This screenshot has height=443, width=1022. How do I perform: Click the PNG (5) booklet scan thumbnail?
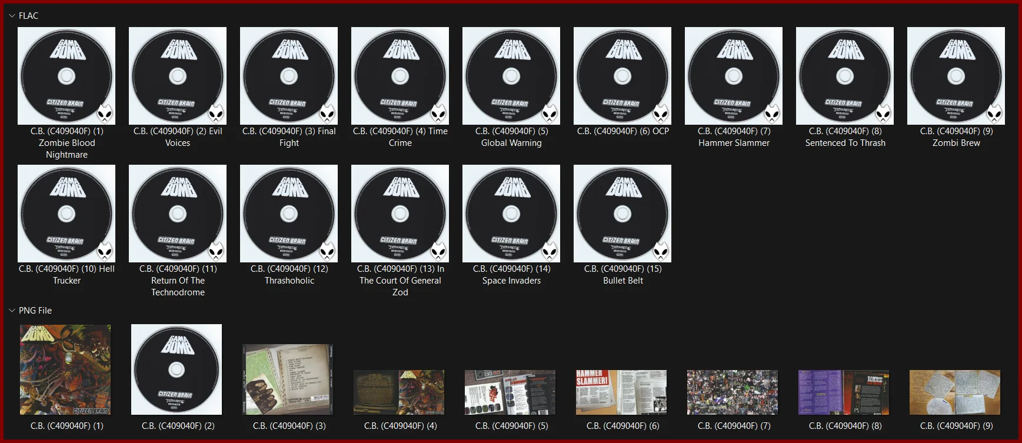[510, 392]
